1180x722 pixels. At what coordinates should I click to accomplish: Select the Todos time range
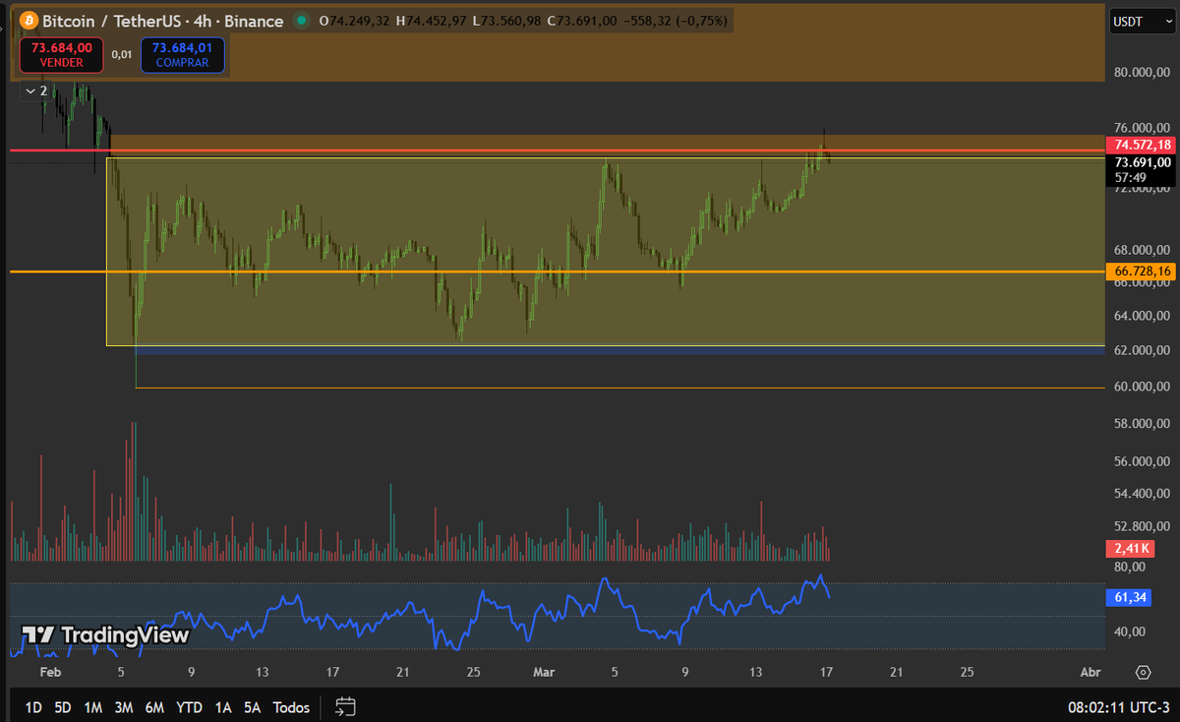tap(291, 707)
